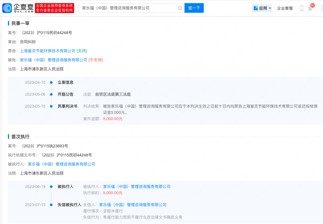This screenshot has height=224, width=323.
Task: Select the 民事判决书 timeline entry
Action: [68, 106]
